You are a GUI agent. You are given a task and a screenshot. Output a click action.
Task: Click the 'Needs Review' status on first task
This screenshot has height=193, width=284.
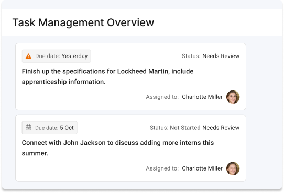221,56
